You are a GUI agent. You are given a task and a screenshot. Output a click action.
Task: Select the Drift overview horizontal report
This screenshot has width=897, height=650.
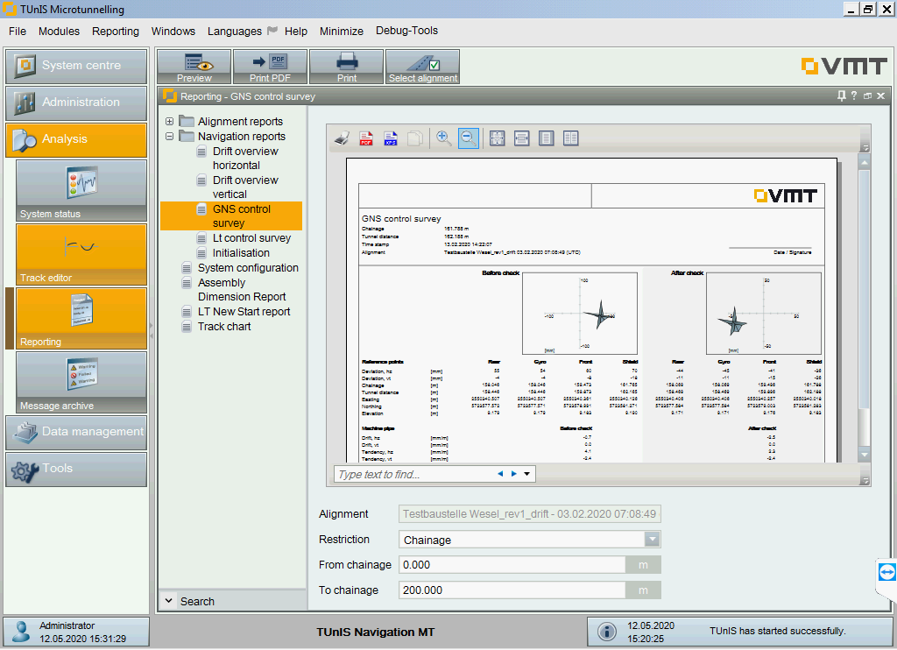click(x=245, y=158)
